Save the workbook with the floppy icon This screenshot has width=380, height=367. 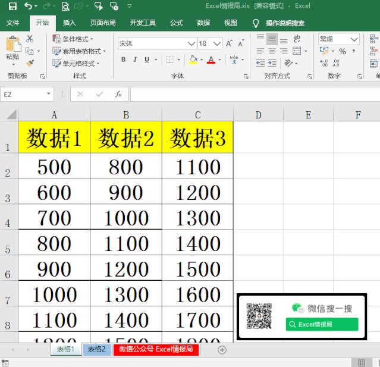12,6
